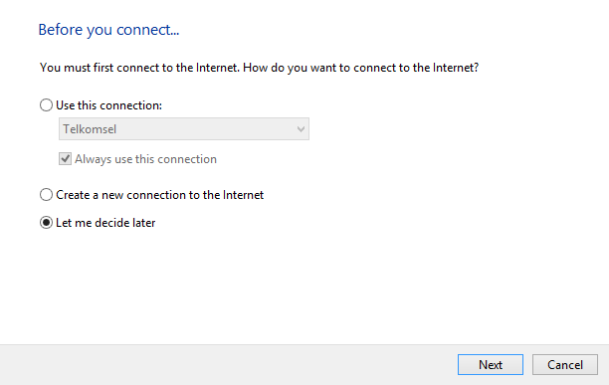609x385 pixels.
Task: Click the "Use this connection:" label text
Action: 108,105
